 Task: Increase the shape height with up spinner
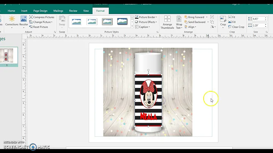266,18
